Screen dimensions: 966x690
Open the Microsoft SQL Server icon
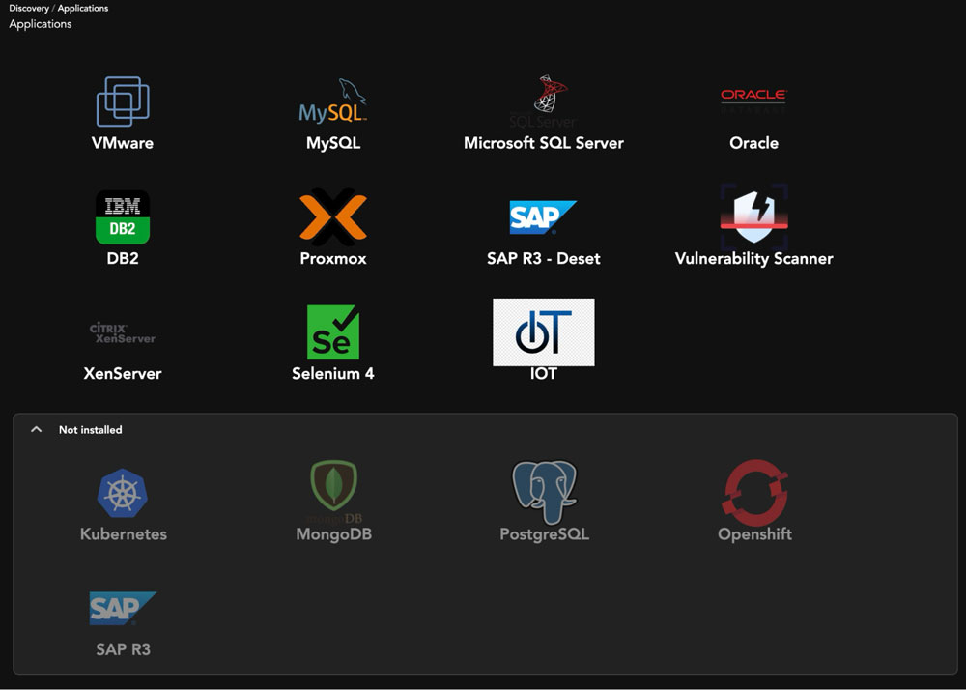click(x=543, y=101)
